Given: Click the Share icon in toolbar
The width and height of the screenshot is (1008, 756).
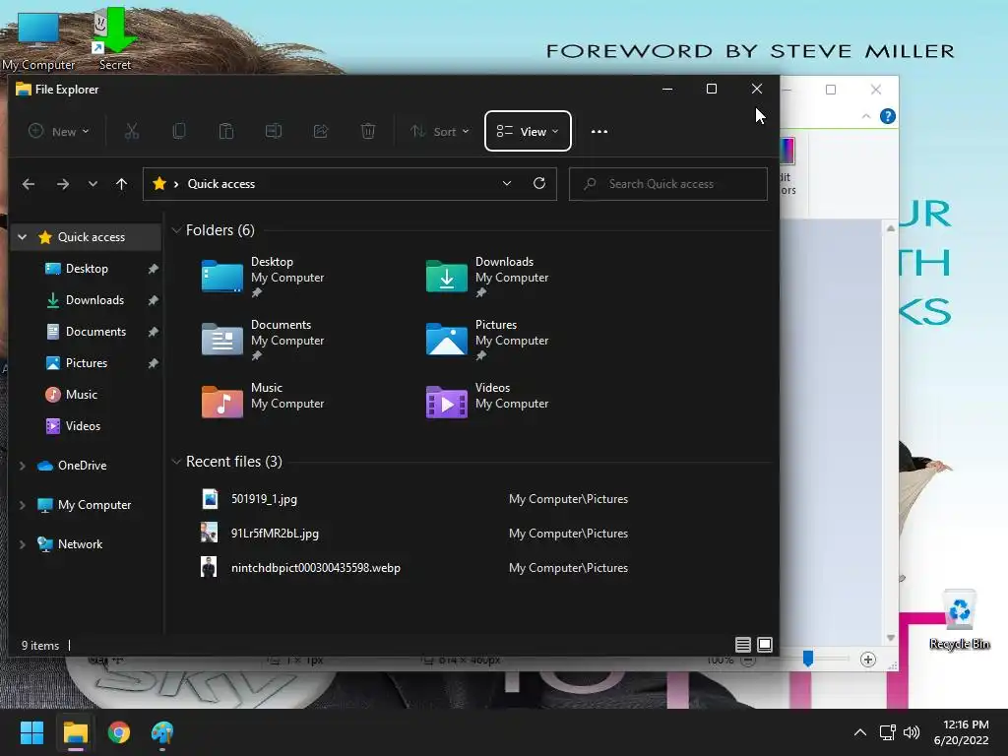Looking at the screenshot, I should [321, 131].
